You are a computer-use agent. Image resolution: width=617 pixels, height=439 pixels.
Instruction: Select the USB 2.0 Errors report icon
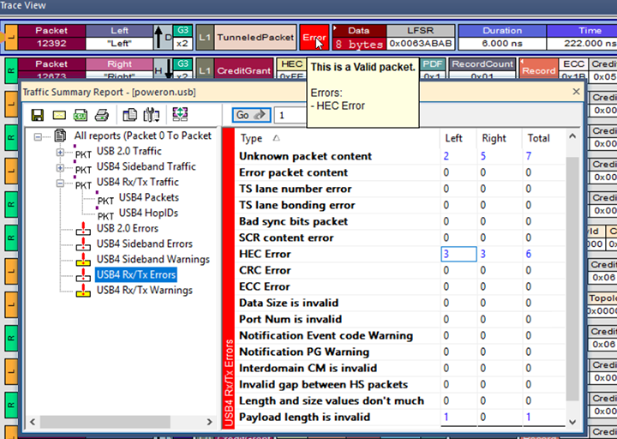[x=85, y=228]
